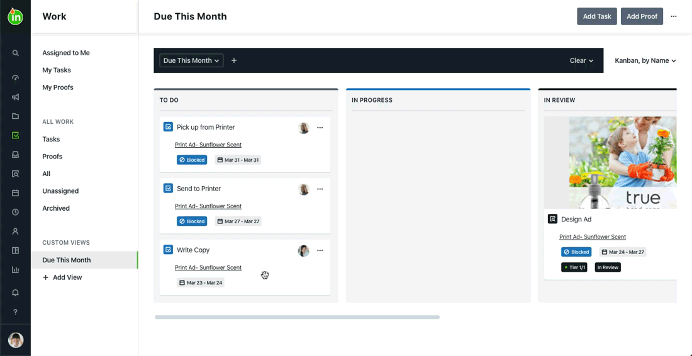Select Due This Month custom view
This screenshot has height=356, width=692.
coord(84,260)
